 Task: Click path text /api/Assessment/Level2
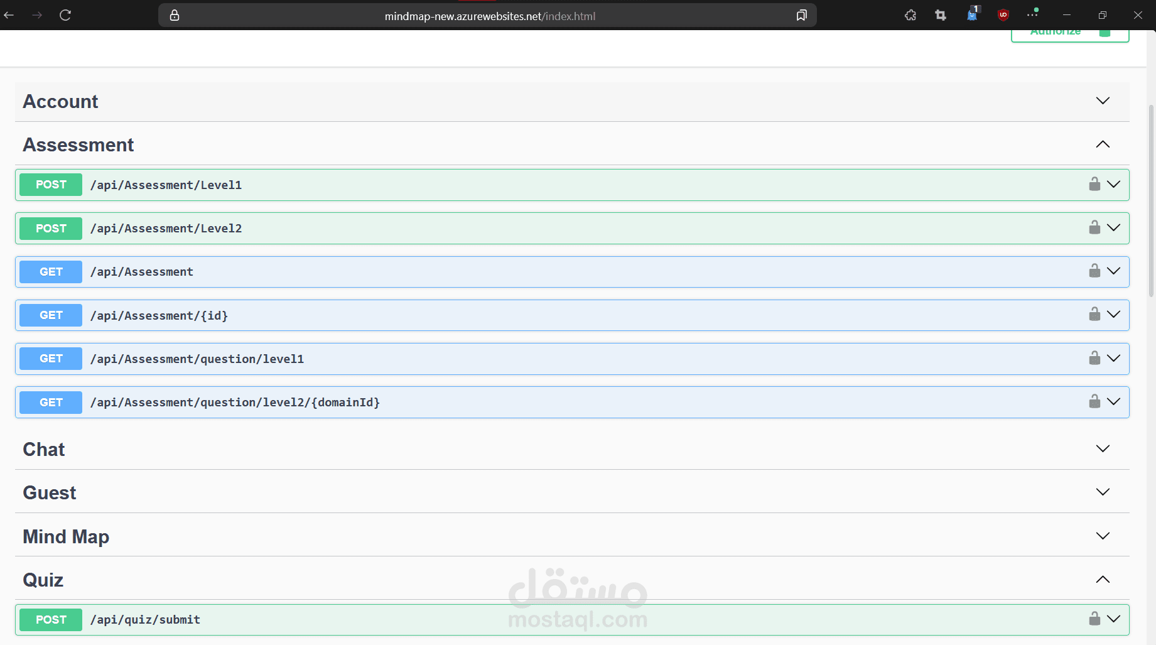click(166, 228)
